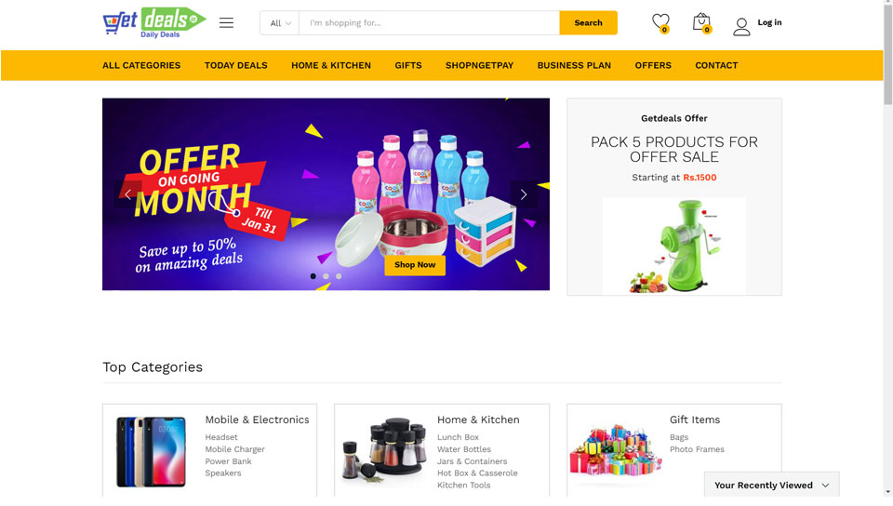Click the Get Deals logo

154,22
